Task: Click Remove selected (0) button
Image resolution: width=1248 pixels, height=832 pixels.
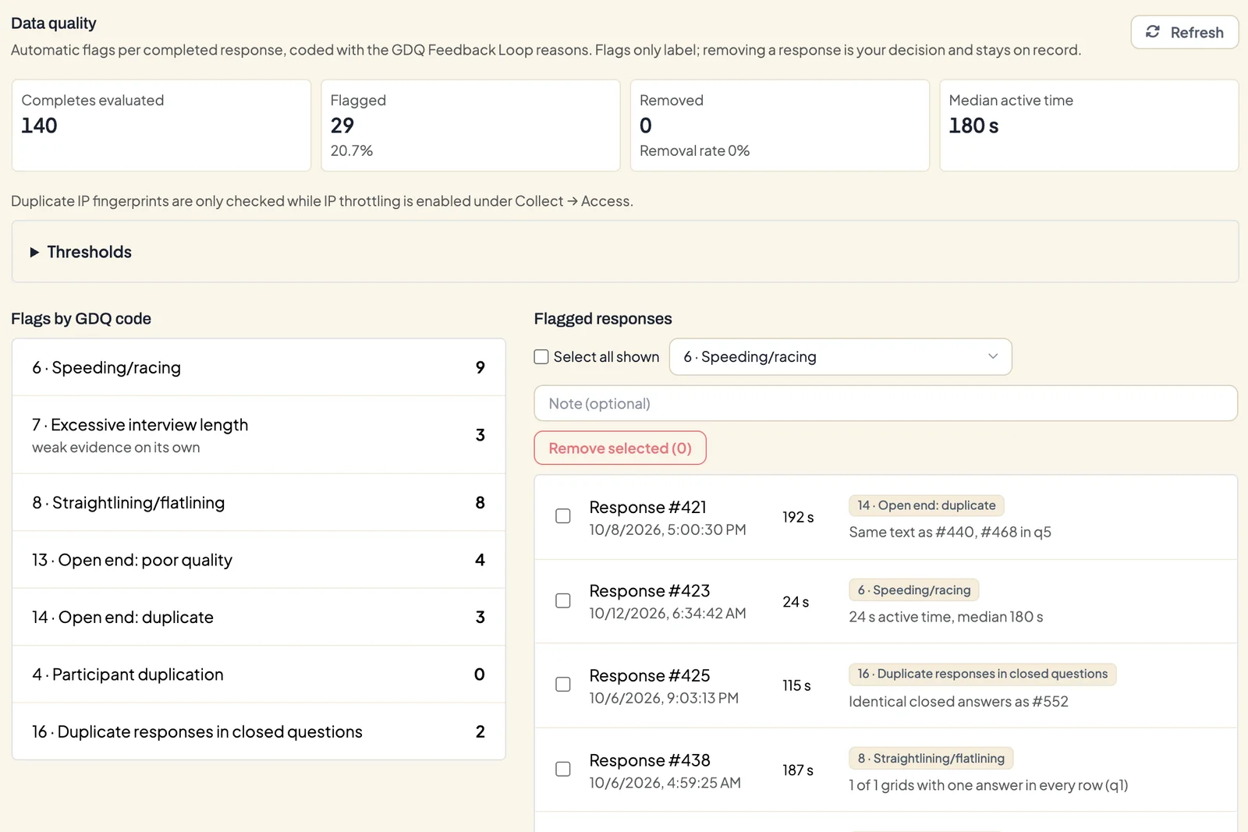Action: [x=620, y=448]
